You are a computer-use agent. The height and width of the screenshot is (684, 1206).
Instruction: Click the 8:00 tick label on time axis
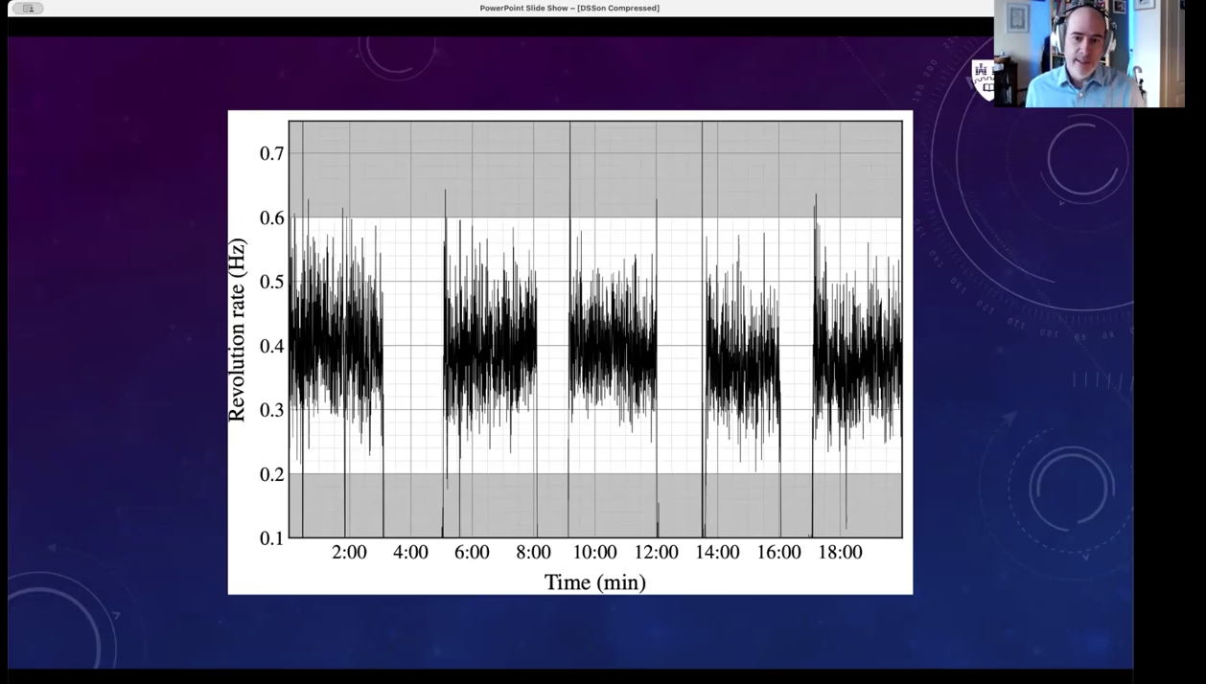[x=533, y=553]
